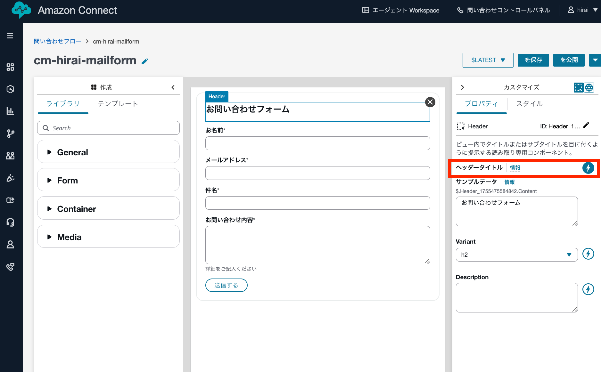The height and width of the screenshot is (372, 601).
Task: Click the を公開 button
Action: click(569, 60)
